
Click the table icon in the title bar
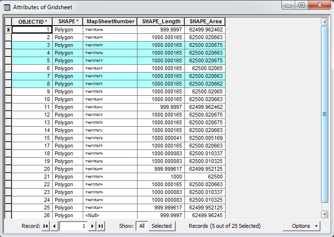click(7, 7)
